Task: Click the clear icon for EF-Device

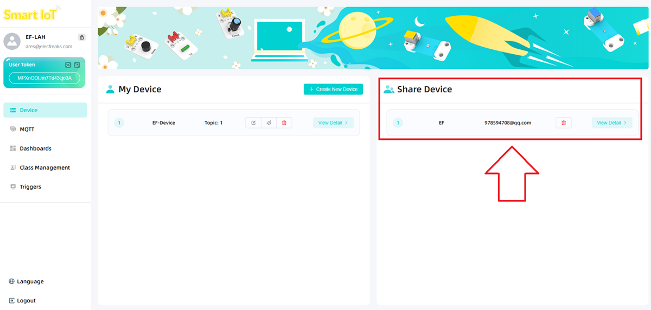Action: tap(269, 123)
